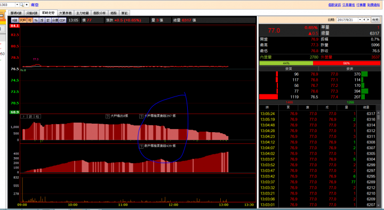Click the 2017/9/21 date field

347,20
